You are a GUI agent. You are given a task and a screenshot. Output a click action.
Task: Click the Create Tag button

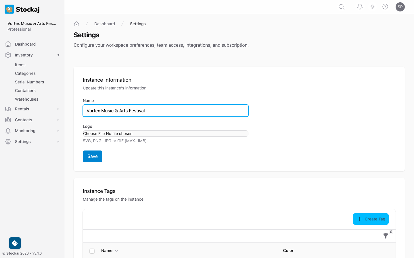tap(371, 219)
